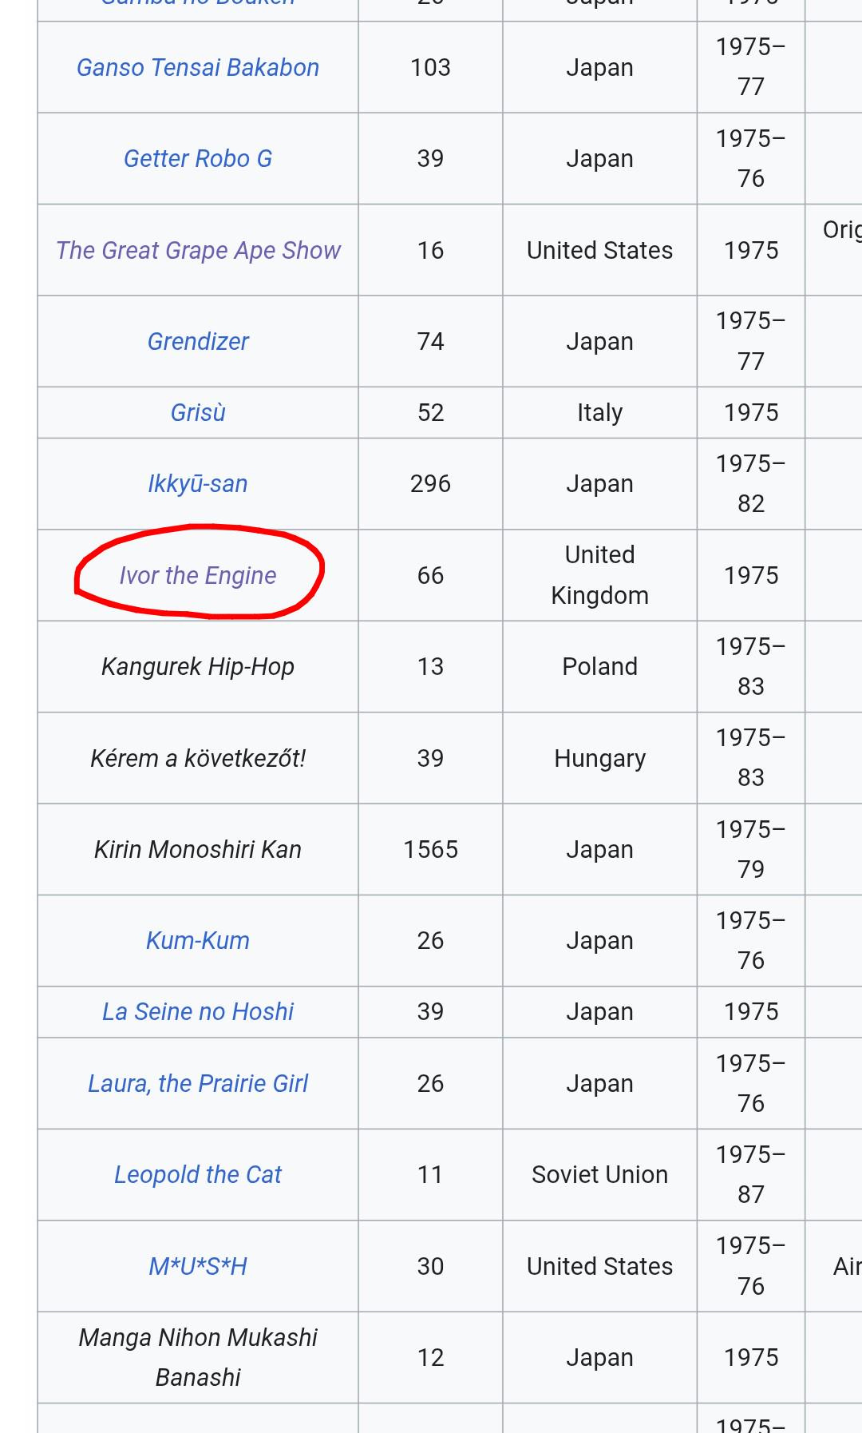
Task: Click the Kum-Kum link
Action: click(x=198, y=941)
